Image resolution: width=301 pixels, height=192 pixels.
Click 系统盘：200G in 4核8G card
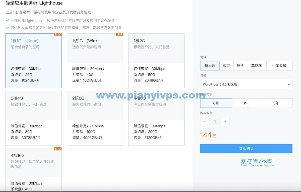tap(145, 132)
